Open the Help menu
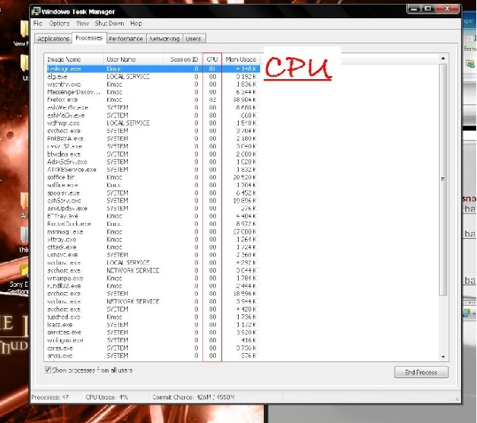 (x=136, y=24)
